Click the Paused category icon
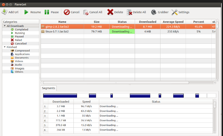This screenshot has width=223, height=136. pos(12,36)
